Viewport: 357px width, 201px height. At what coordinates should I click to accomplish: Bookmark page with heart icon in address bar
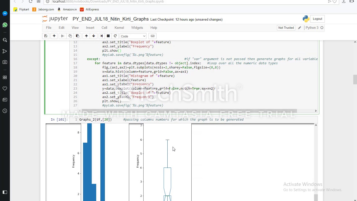334,1
